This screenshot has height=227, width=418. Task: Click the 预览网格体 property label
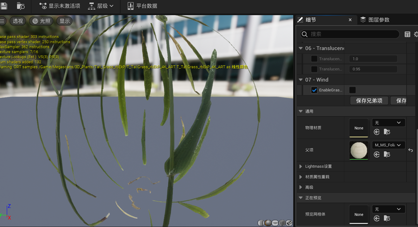(x=315, y=214)
